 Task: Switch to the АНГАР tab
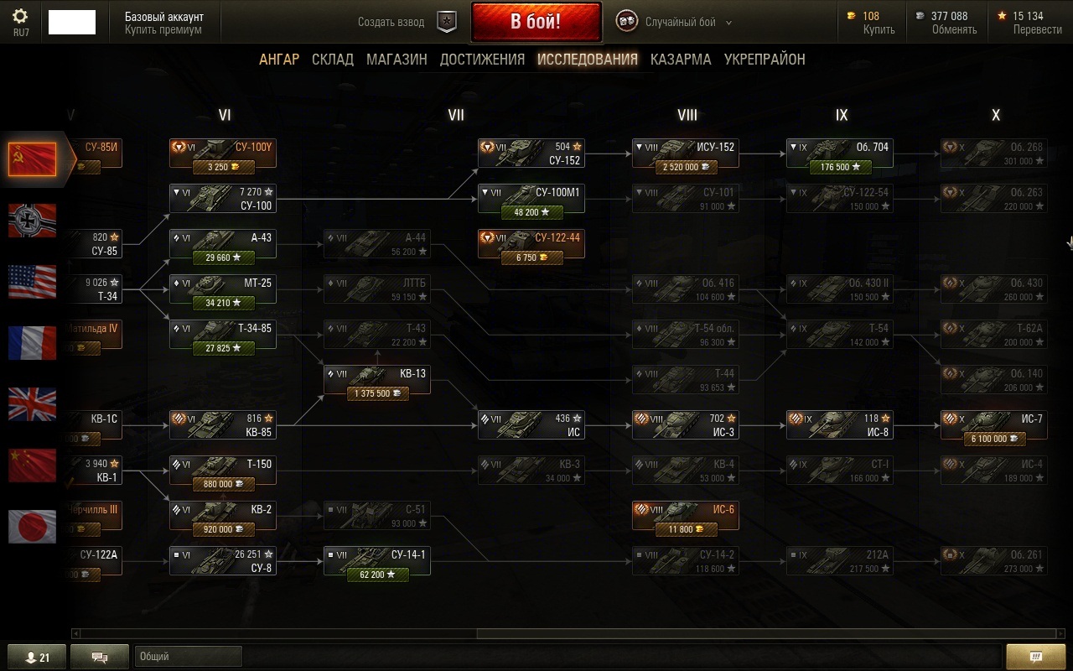click(x=279, y=60)
